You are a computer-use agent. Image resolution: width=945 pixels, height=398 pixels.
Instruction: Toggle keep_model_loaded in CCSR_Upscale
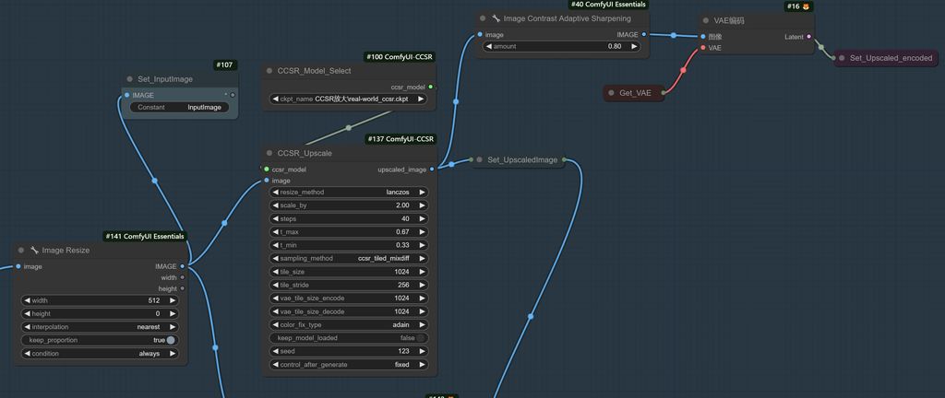tap(421, 338)
